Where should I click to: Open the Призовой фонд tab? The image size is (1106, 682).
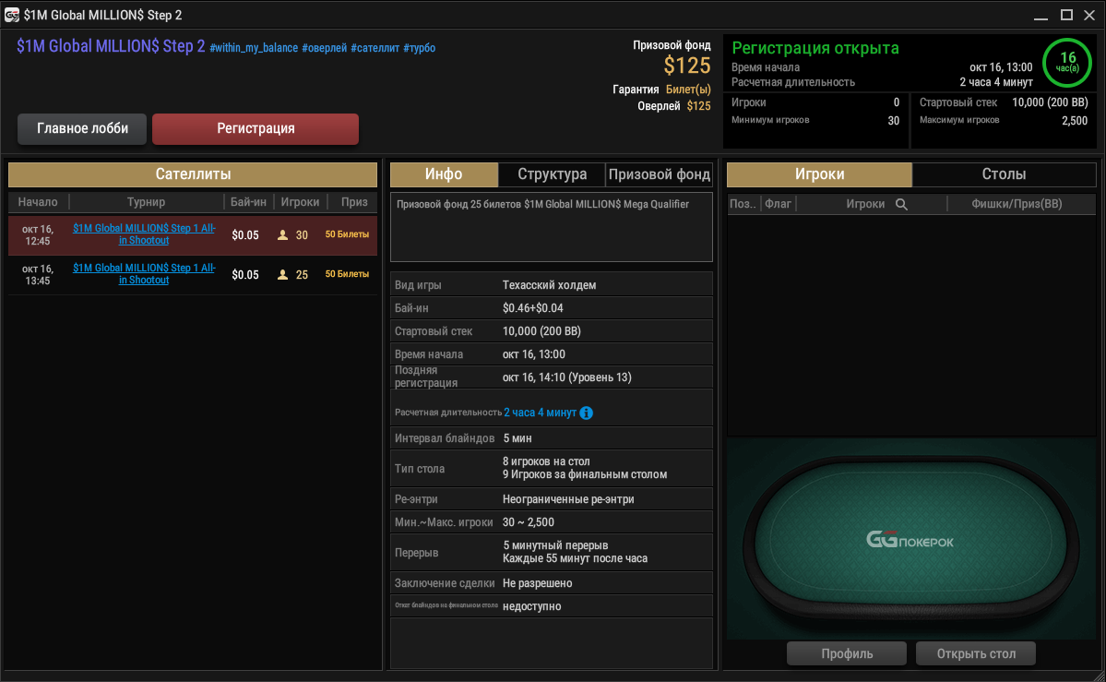pyautogui.click(x=659, y=174)
